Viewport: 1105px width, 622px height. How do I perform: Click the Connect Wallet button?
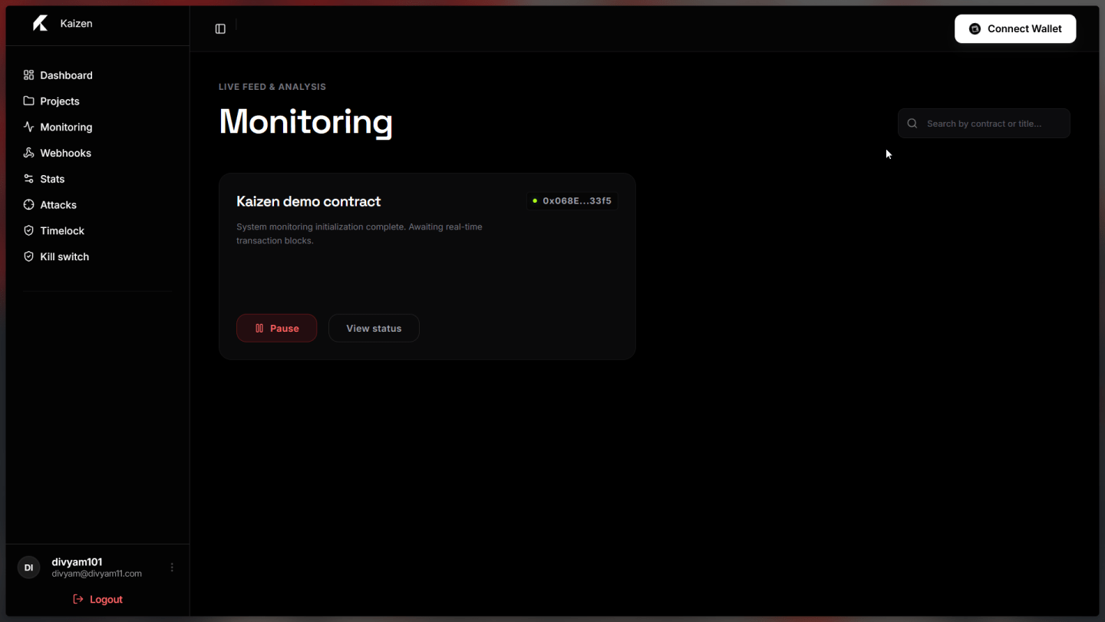pyautogui.click(x=1015, y=29)
